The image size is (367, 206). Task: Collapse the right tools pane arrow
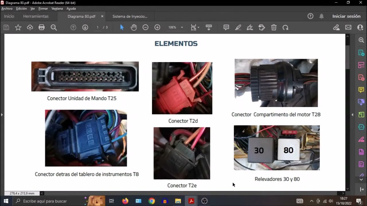[x=352, y=115]
